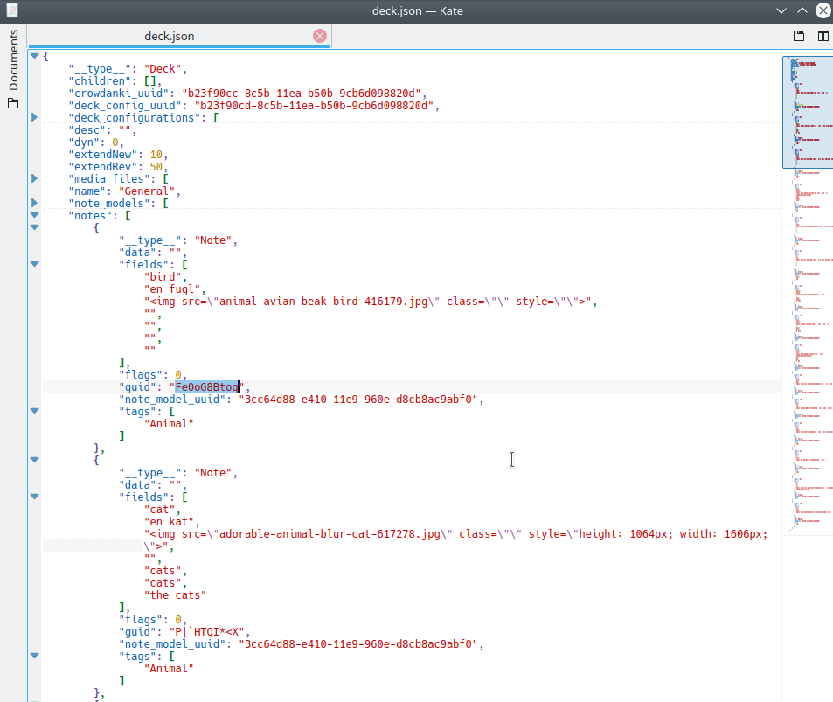Close the deck.json tab
The width and height of the screenshot is (833, 702).
tap(320, 36)
